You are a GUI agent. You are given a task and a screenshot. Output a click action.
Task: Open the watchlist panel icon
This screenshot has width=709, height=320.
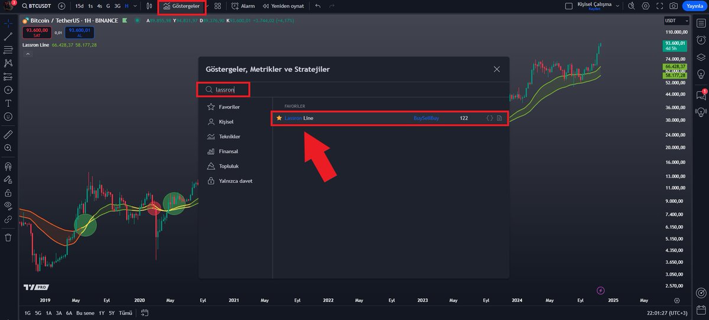[701, 24]
